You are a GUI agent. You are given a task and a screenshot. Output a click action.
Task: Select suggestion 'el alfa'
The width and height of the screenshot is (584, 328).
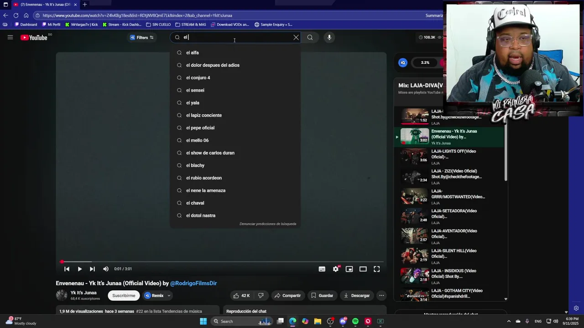(x=235, y=52)
